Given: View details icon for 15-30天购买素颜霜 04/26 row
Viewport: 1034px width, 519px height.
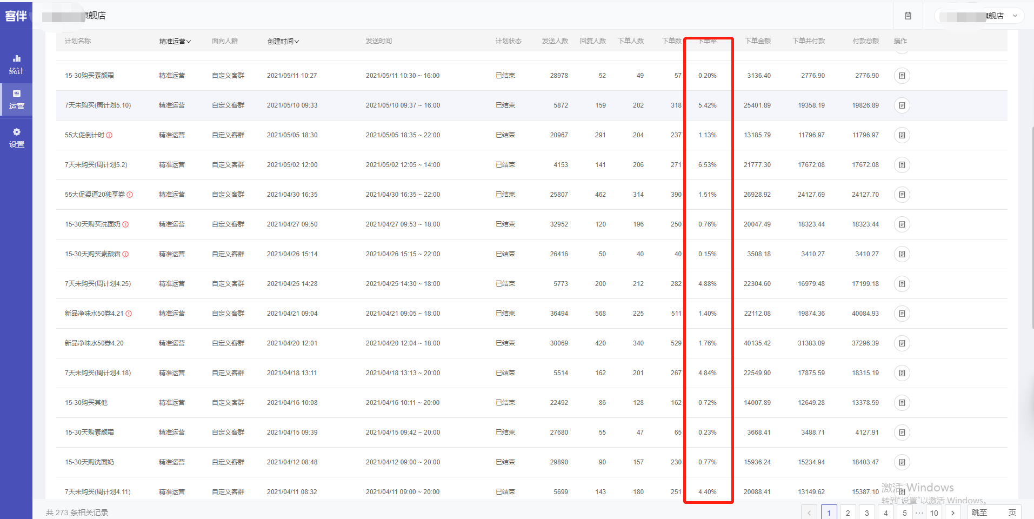Looking at the screenshot, I should tap(902, 254).
